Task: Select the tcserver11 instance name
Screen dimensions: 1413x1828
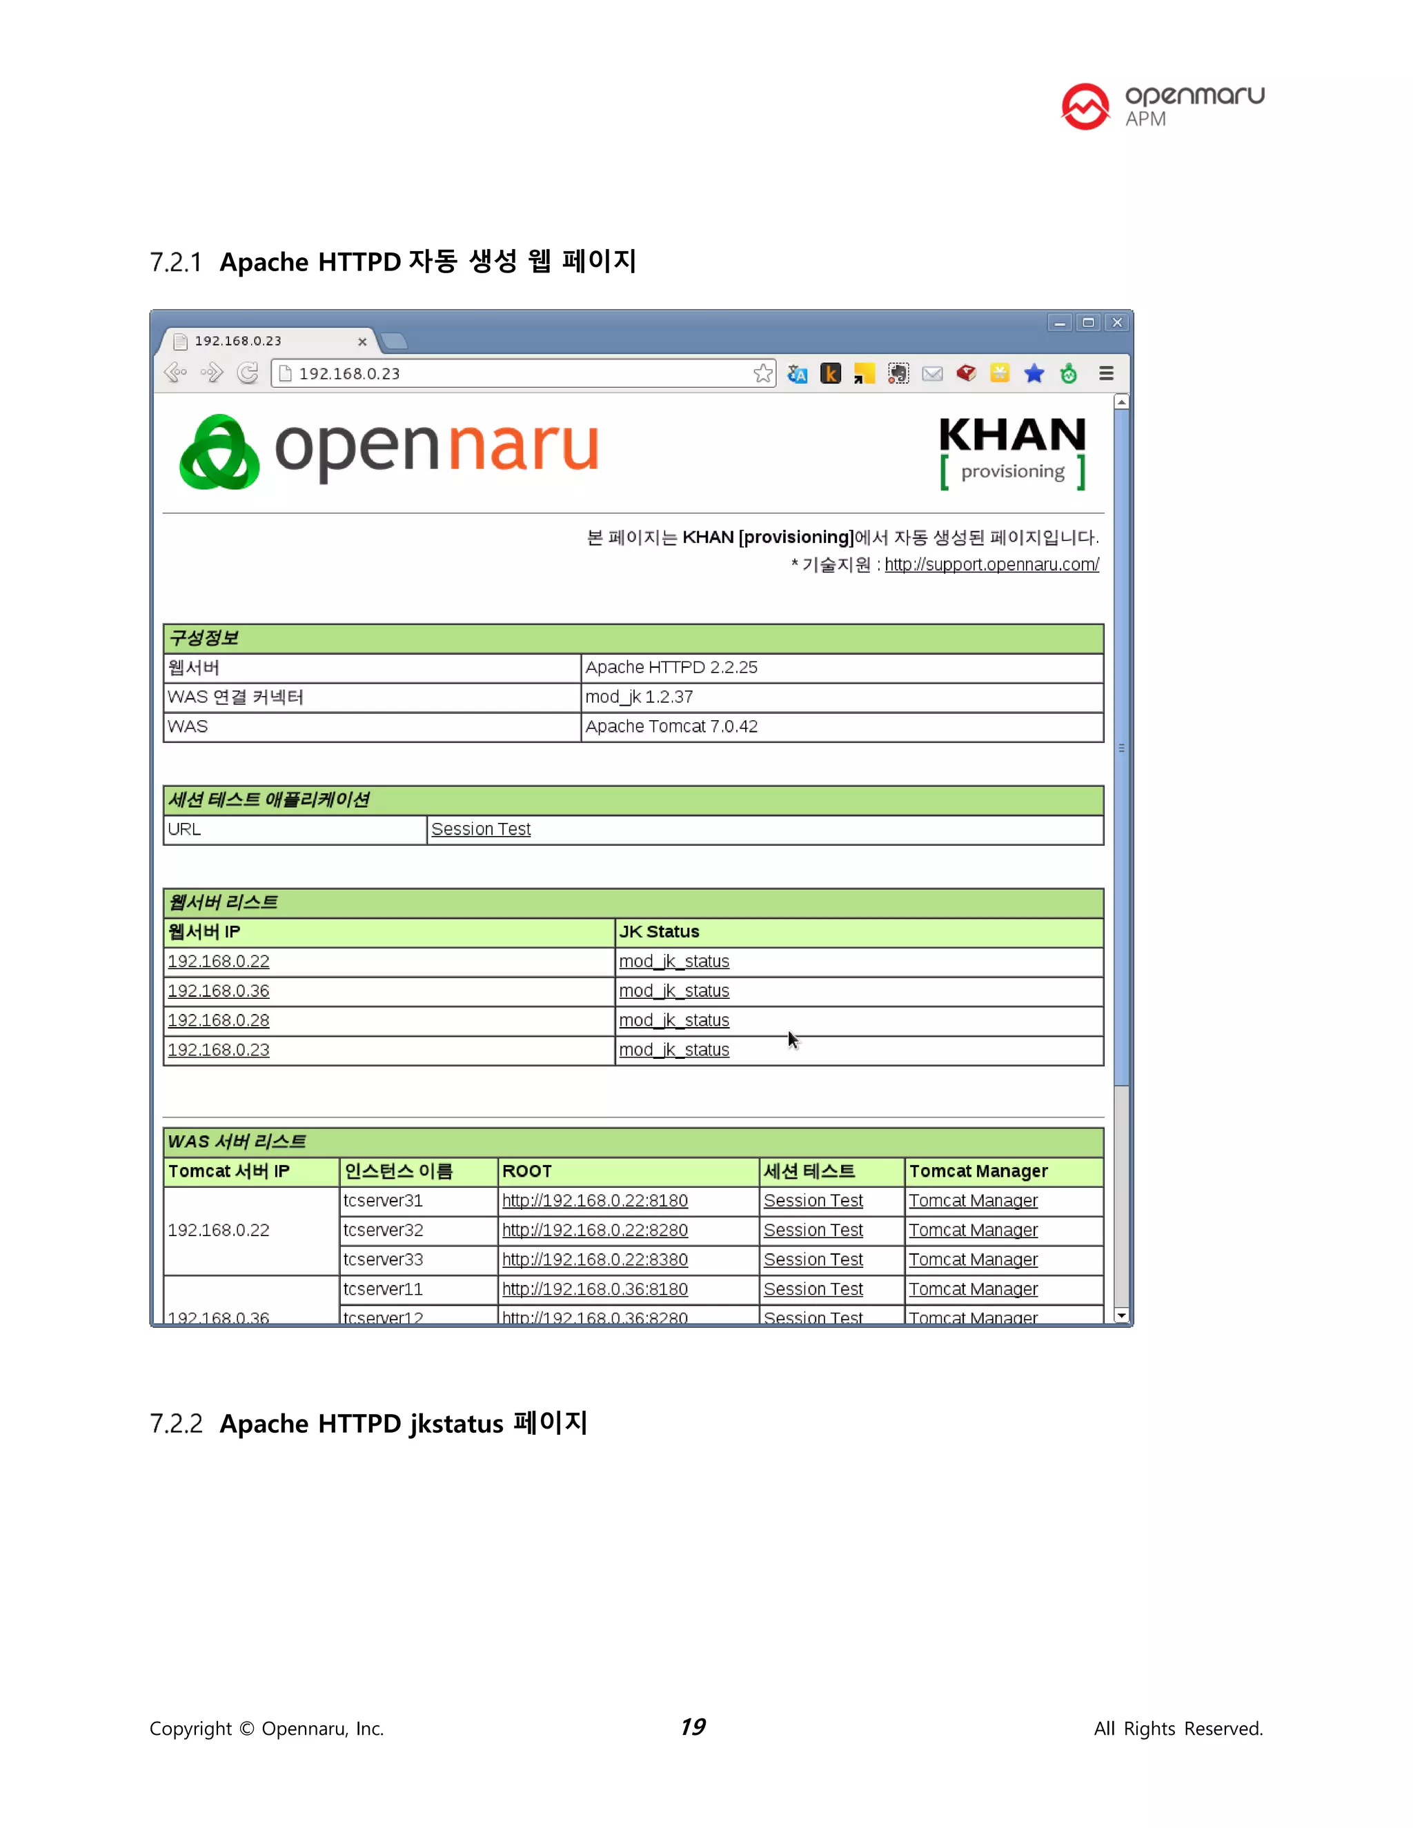Action: click(382, 1289)
